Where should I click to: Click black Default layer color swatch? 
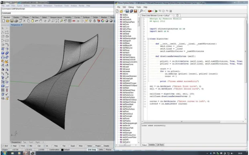pyautogui.click(x=62, y=150)
